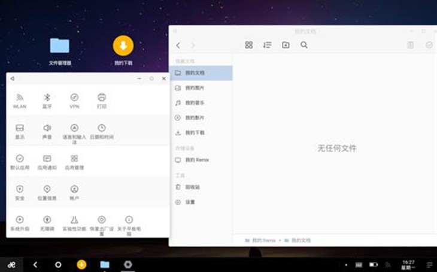This screenshot has height=272, width=437.
Task: Click the search icon in file manager
Action: tap(304, 45)
